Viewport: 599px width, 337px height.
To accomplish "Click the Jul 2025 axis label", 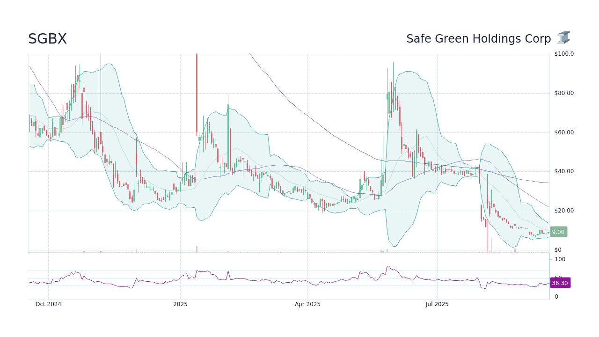I will (x=437, y=304).
